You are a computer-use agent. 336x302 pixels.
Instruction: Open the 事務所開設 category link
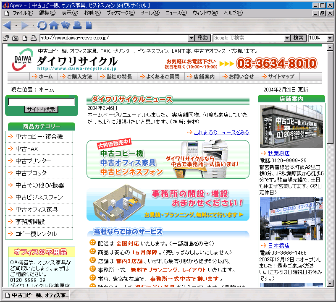(30, 222)
